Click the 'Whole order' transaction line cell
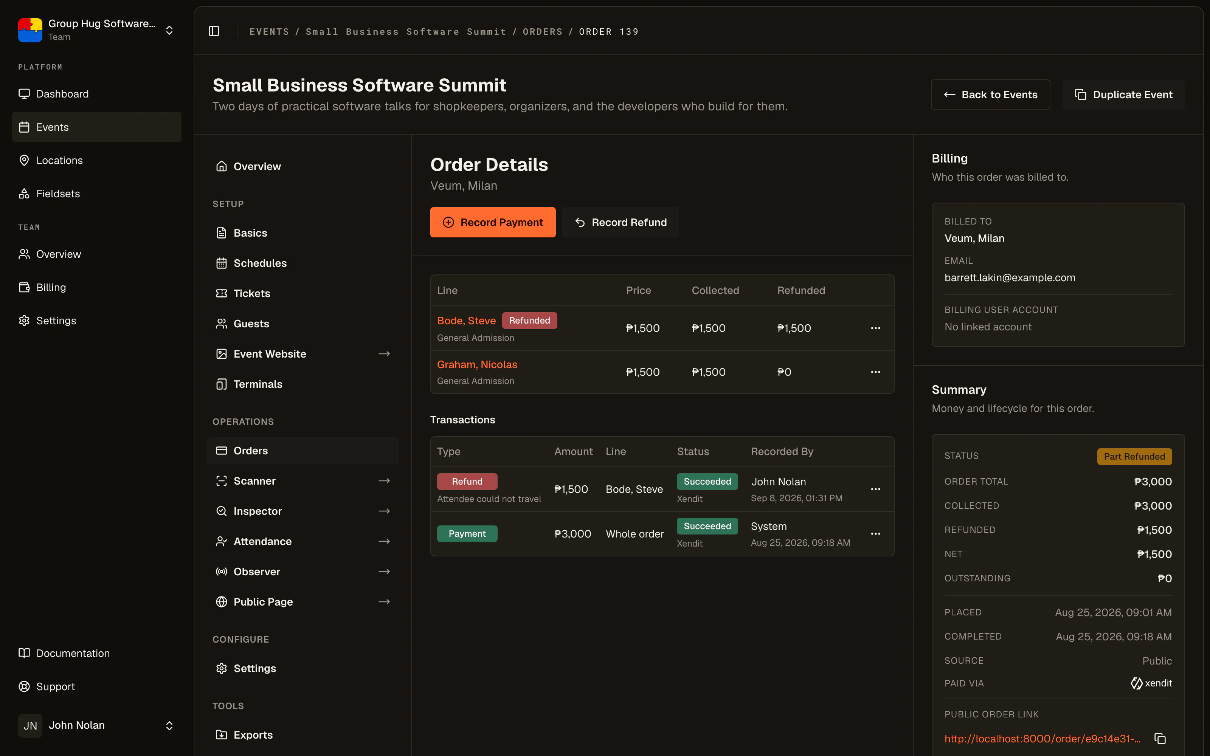The width and height of the screenshot is (1210, 756). (x=634, y=533)
